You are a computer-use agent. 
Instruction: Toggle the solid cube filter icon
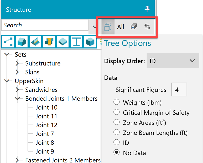(90, 42)
